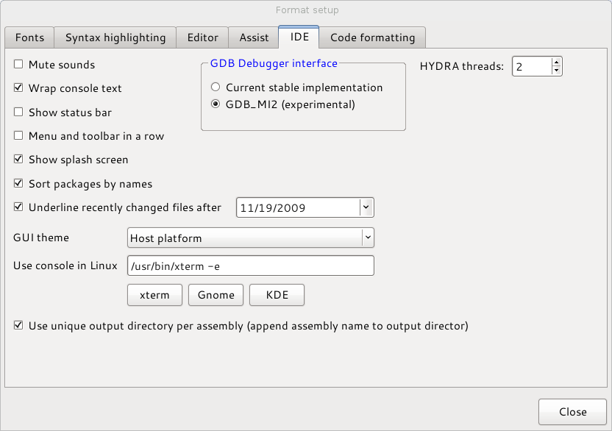Enable the Mute sounds checkbox

coord(19,65)
